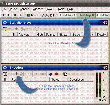Open the General menu
This screenshot has height=105, width=110.
point(25,9)
